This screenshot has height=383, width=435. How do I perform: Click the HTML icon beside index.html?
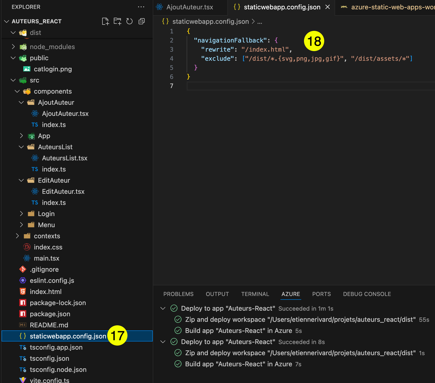pyautogui.click(x=23, y=291)
